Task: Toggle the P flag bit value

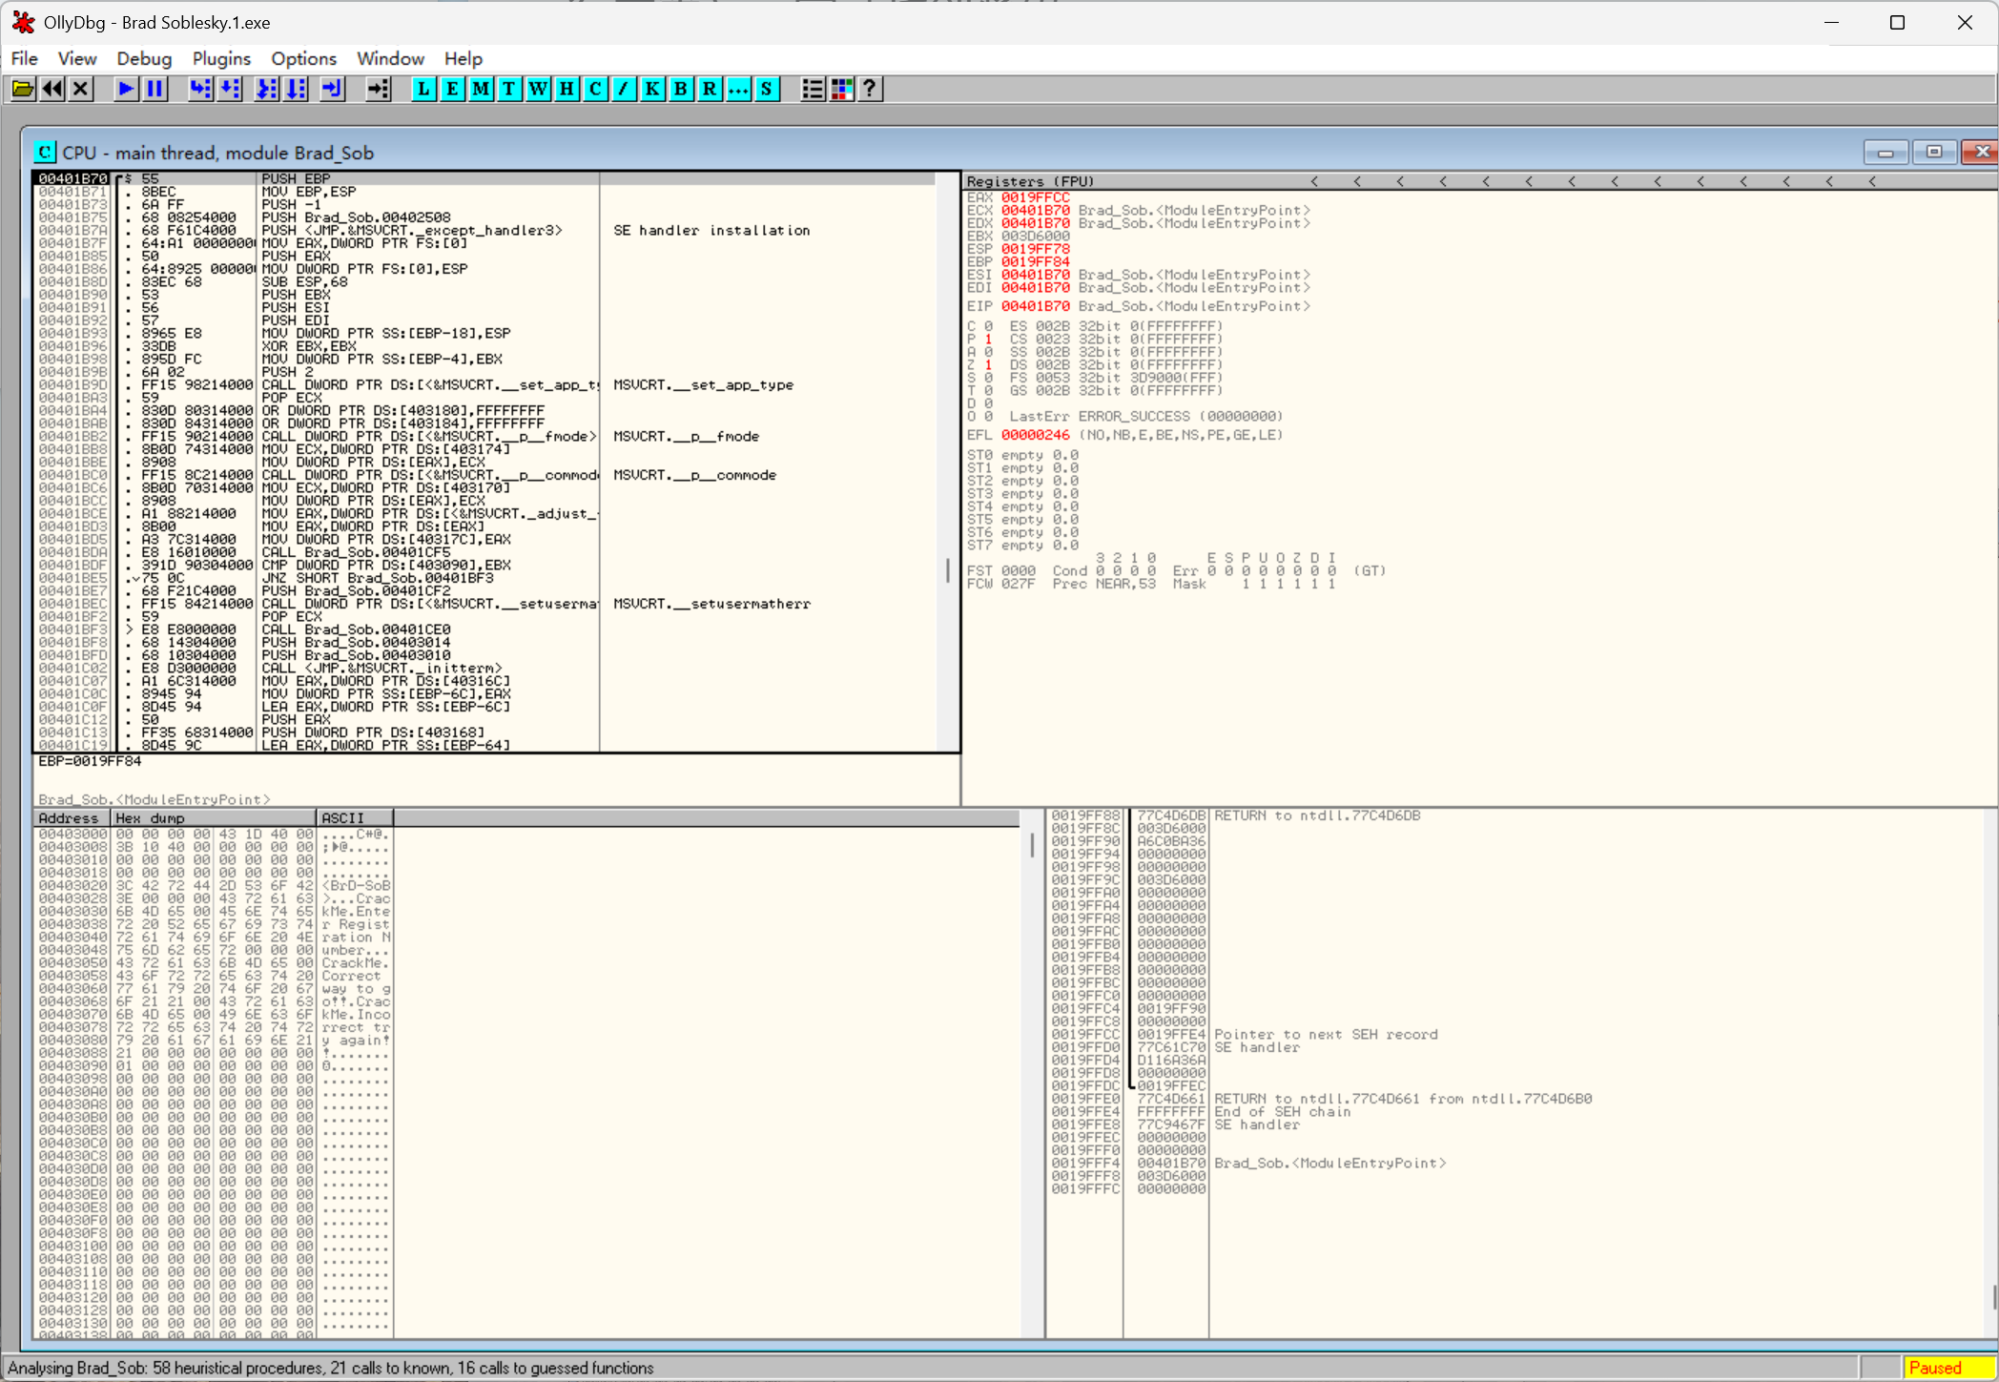Action: (988, 340)
